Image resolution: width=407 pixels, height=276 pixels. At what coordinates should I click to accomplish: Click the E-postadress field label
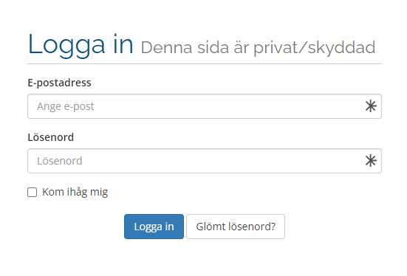(x=59, y=83)
